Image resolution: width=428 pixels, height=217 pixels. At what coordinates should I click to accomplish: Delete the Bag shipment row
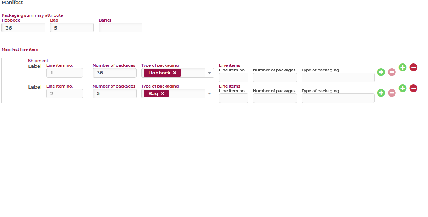[413, 88]
